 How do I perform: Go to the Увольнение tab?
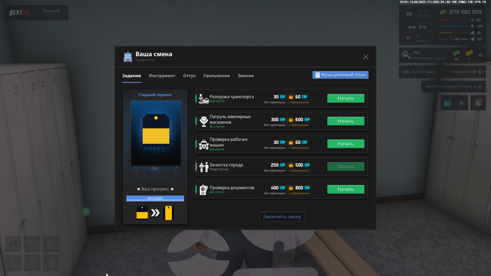tap(216, 76)
